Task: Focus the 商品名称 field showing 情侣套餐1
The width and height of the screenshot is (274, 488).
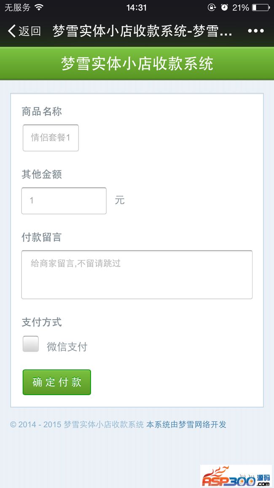Action: (x=51, y=138)
